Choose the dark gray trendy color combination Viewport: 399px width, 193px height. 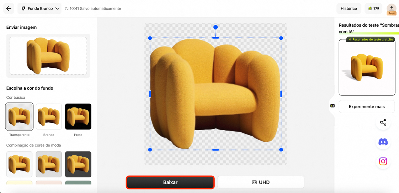[78, 164]
